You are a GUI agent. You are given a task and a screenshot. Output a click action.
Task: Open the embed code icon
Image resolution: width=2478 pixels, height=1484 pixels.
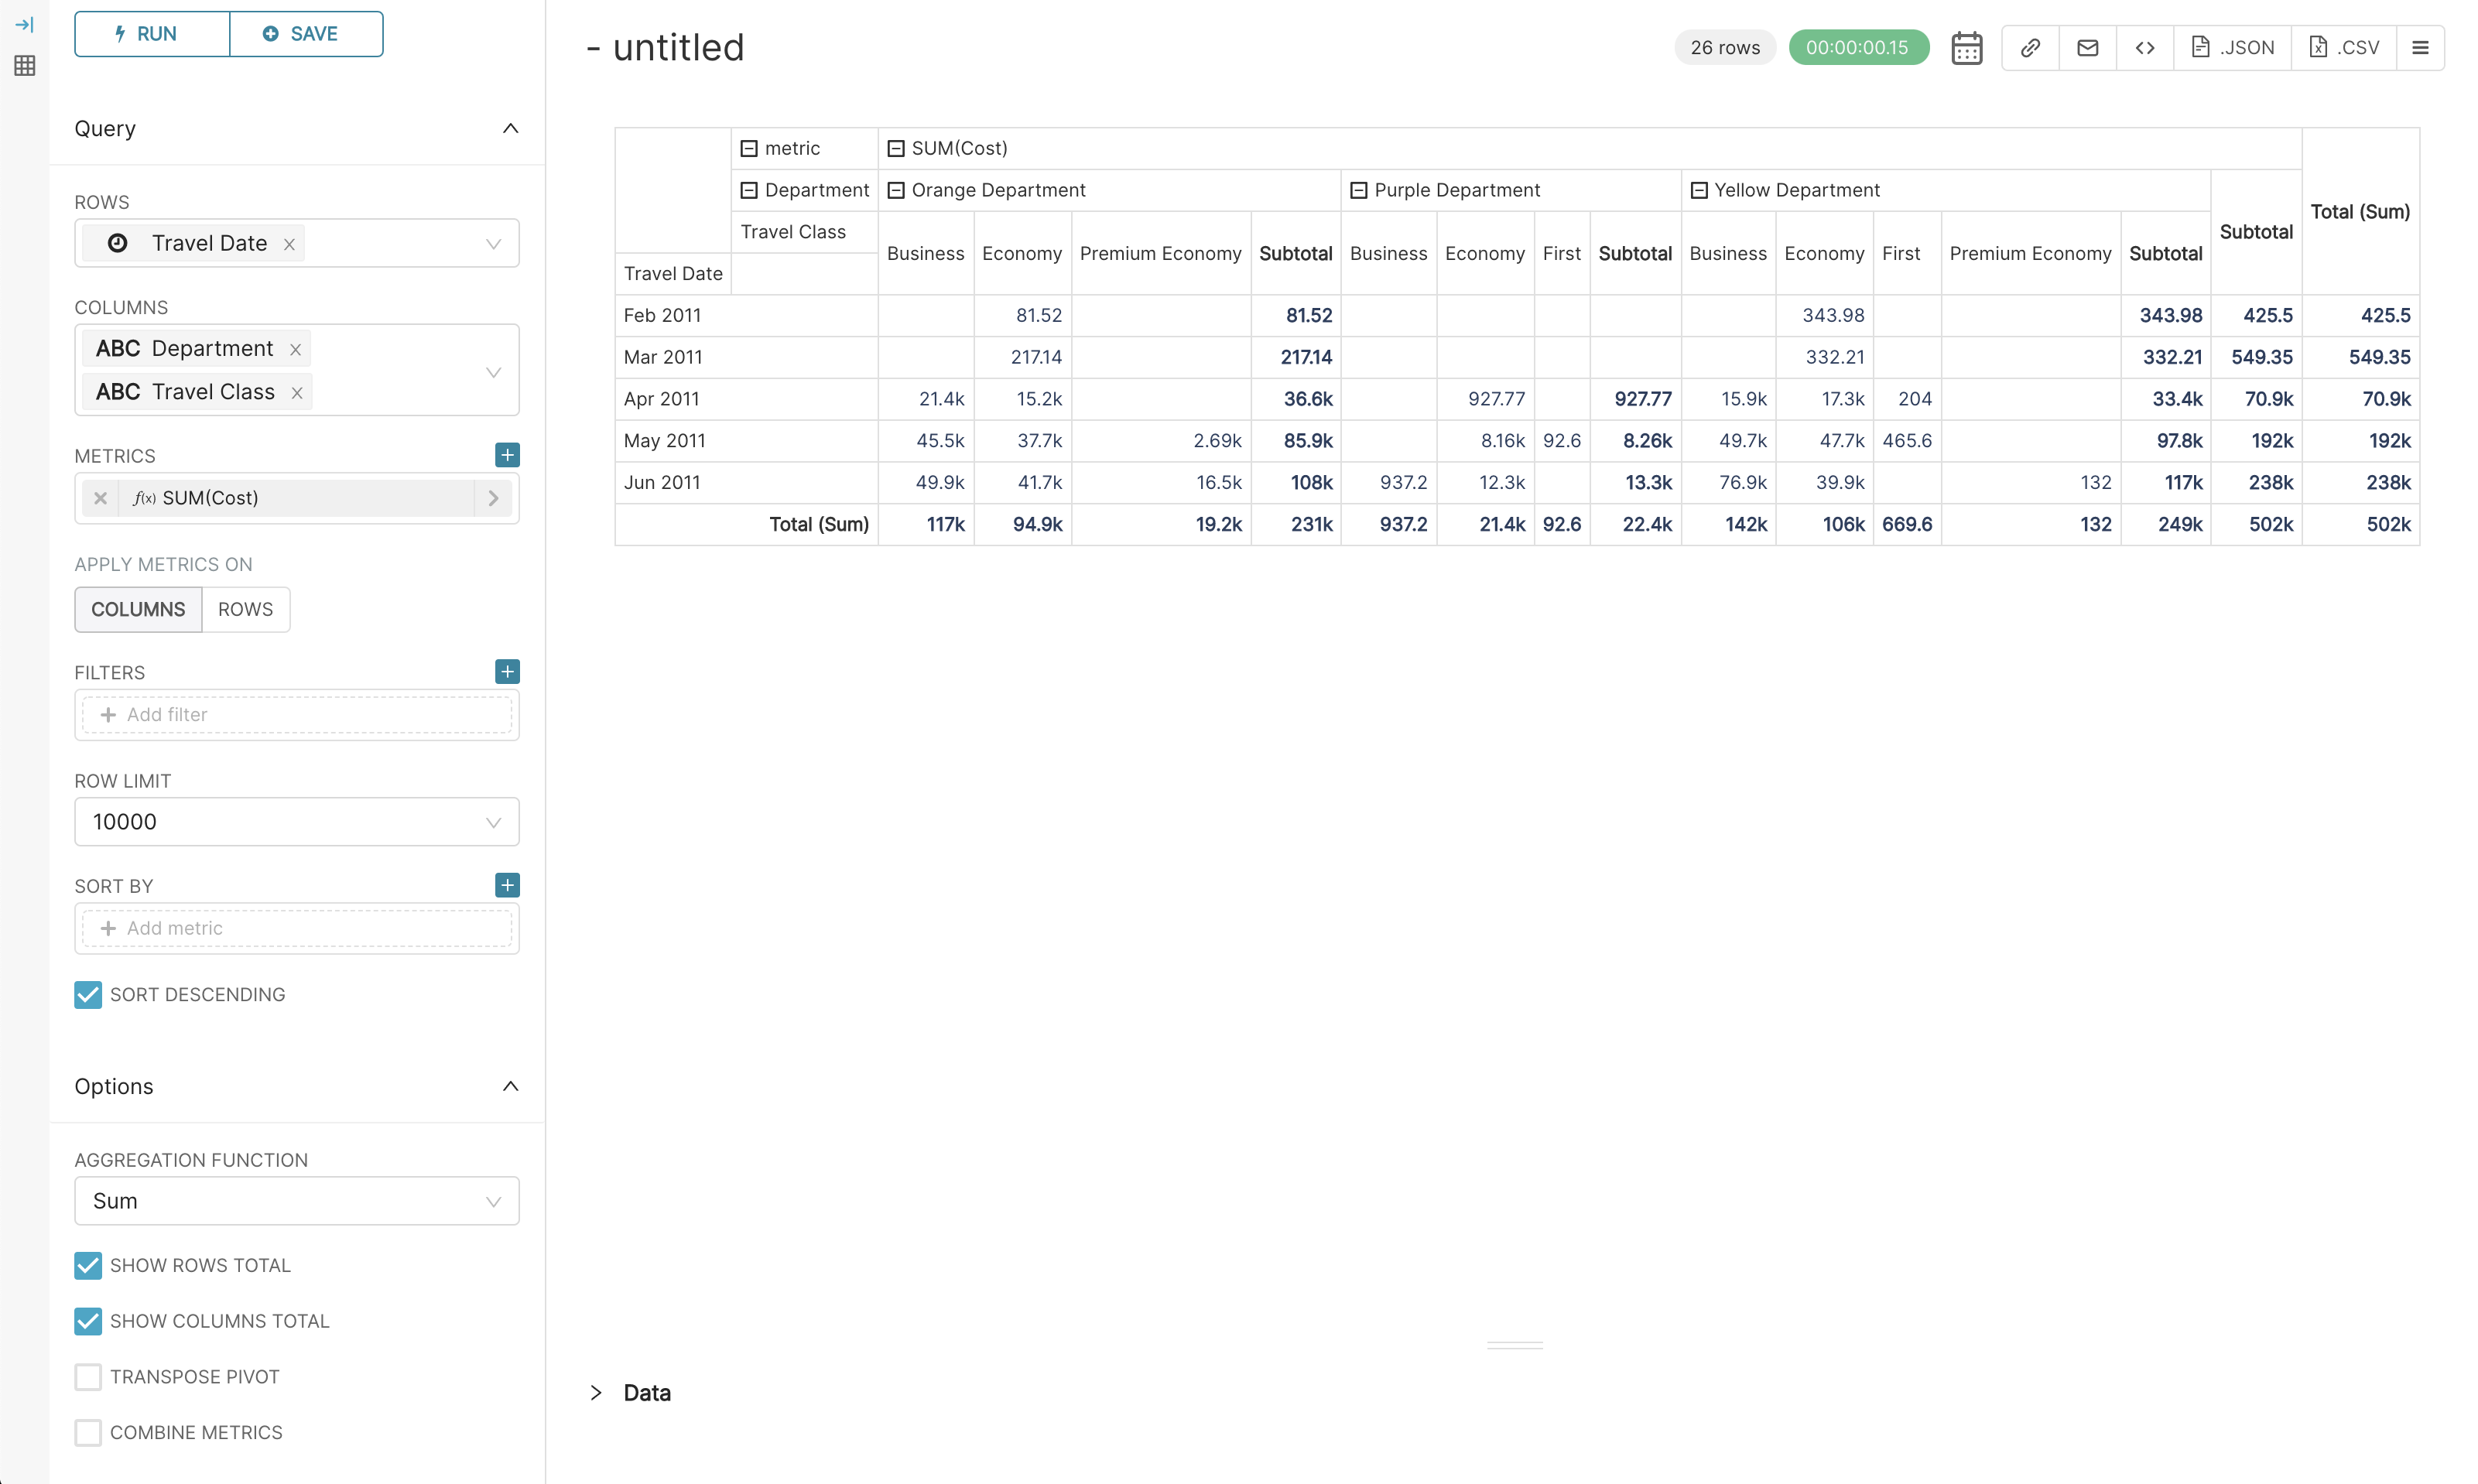(2144, 47)
